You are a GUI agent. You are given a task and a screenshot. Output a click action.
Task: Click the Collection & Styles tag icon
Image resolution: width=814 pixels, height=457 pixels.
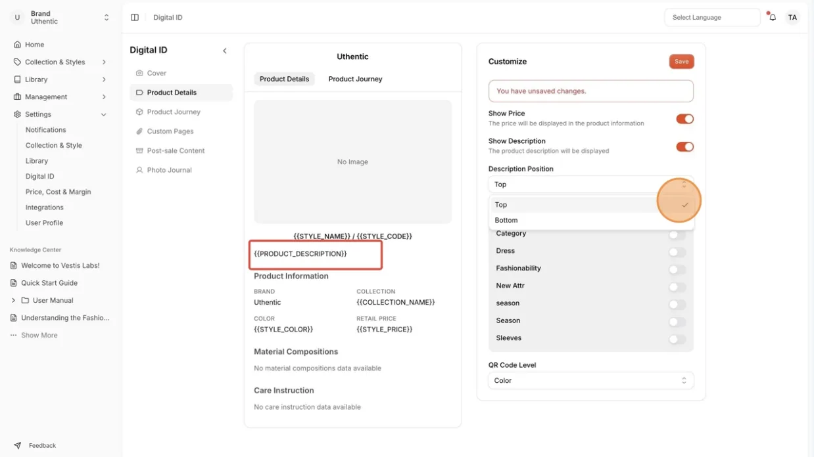17,62
